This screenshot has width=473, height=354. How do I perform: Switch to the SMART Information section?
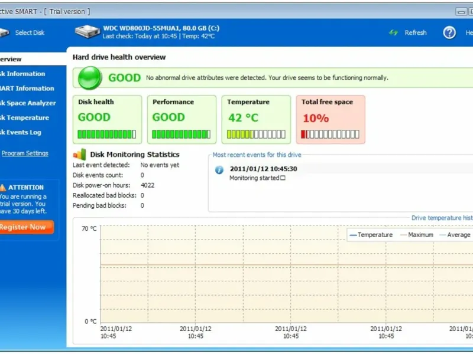coord(27,88)
